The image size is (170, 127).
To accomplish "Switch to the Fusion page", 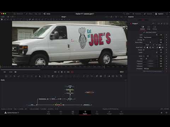I will click(85, 113).
